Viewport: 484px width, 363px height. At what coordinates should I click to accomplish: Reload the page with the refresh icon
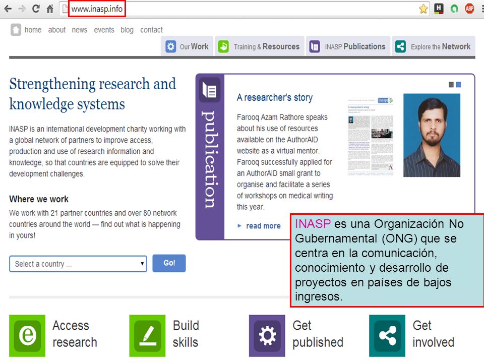[36, 9]
